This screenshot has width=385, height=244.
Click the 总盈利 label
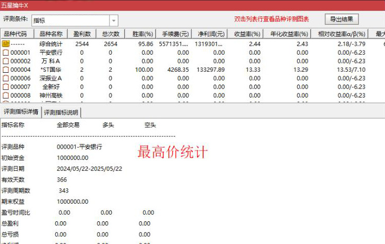click(10, 224)
